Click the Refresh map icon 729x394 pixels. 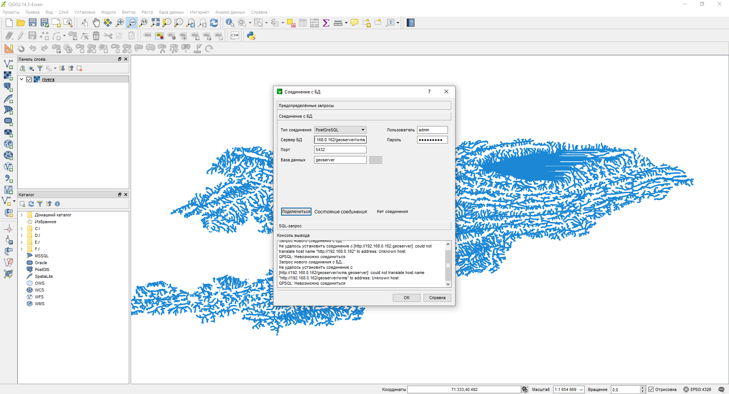click(214, 23)
